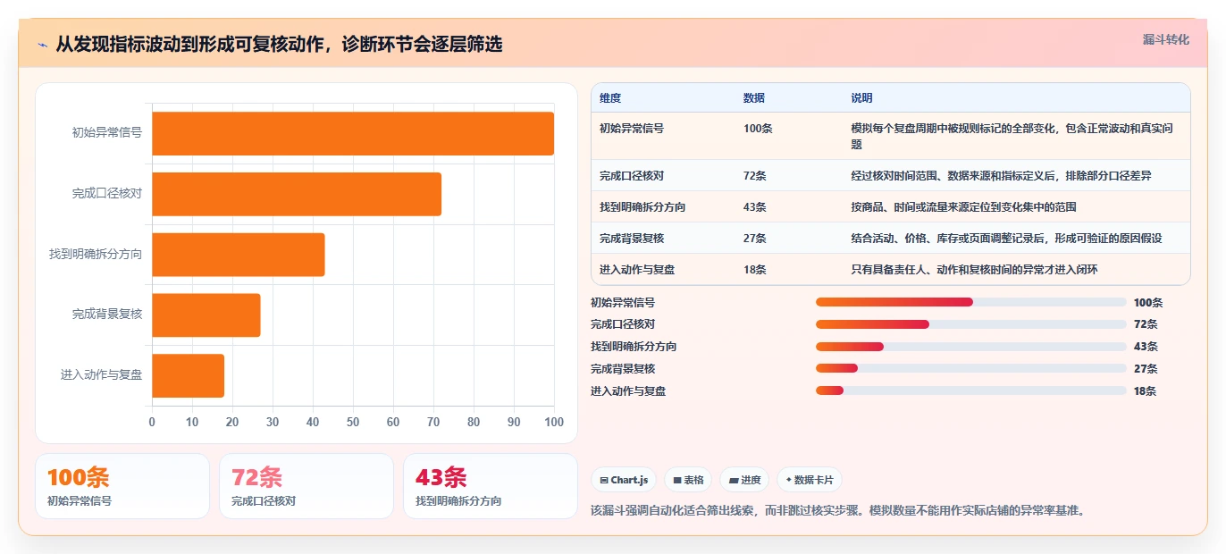Click the 完成背景复核 bar in the chart
Image resolution: width=1226 pixels, height=554 pixels.
[206, 315]
